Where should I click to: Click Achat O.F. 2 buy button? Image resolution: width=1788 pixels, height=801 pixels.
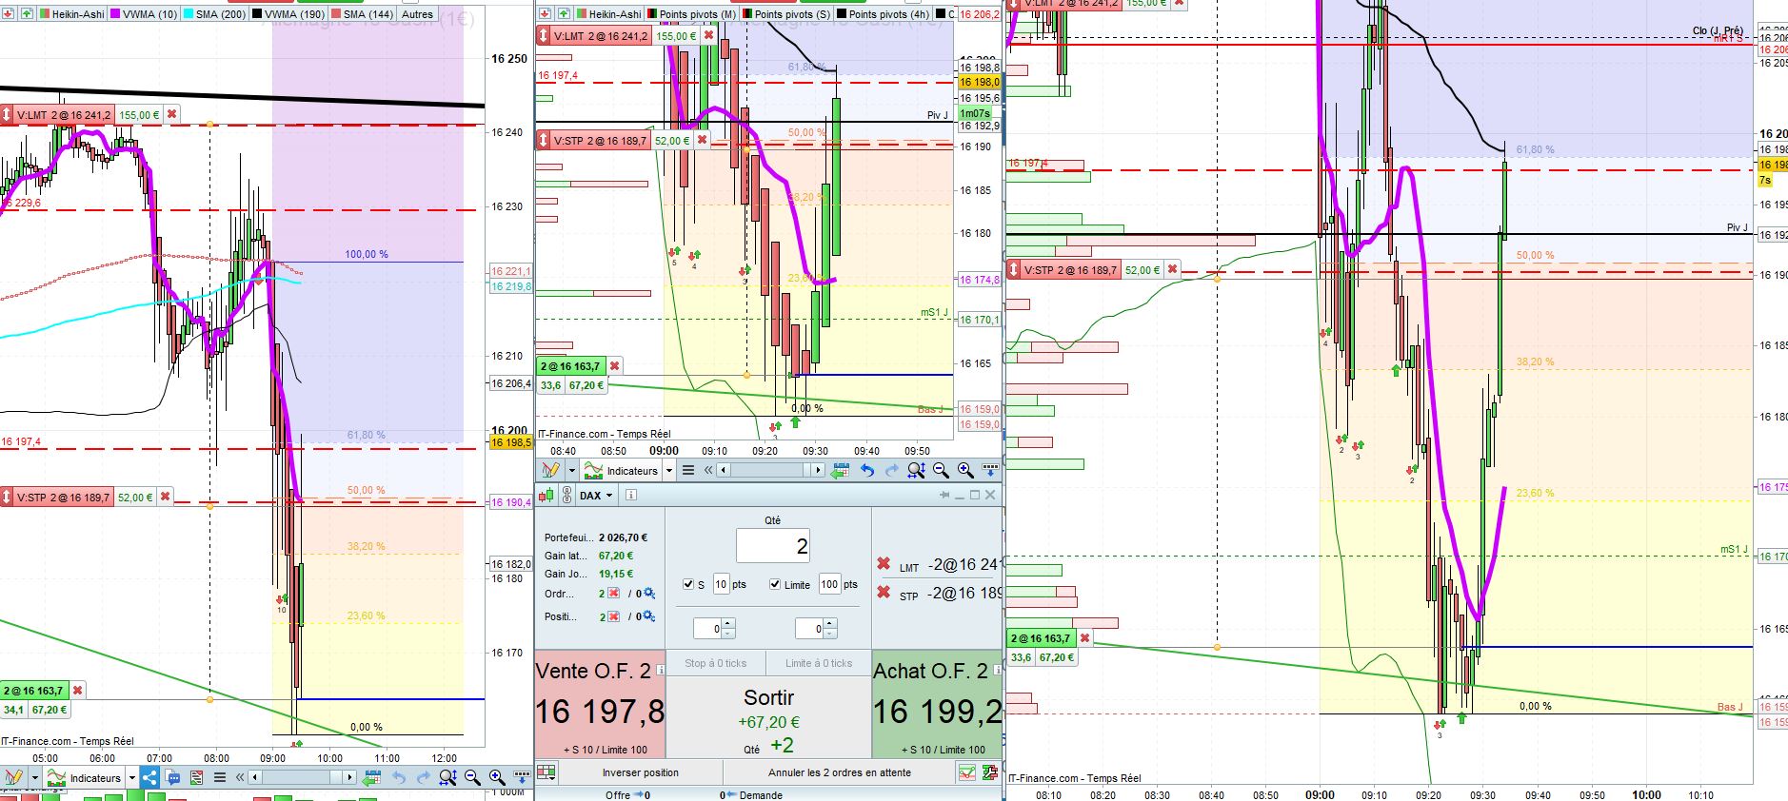pos(937,704)
